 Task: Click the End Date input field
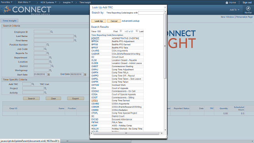click(x=77, y=74)
